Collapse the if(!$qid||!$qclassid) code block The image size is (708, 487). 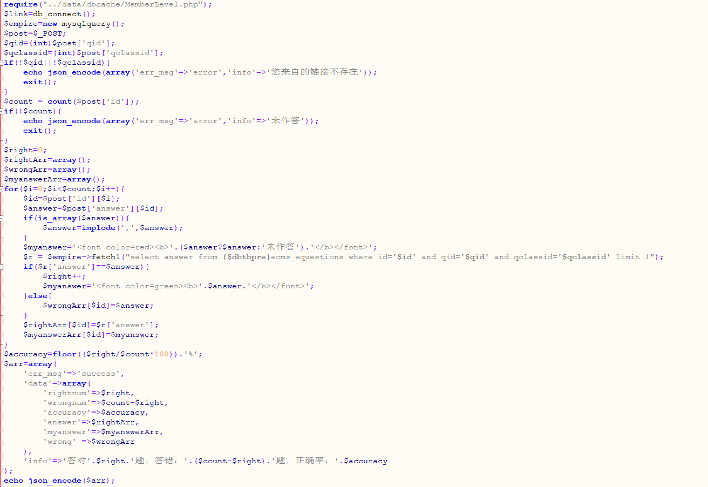2,63
